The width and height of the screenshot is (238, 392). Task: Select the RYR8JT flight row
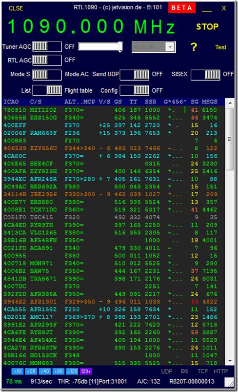click(110, 332)
